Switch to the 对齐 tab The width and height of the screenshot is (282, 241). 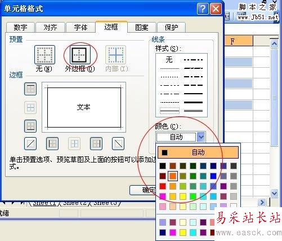point(50,28)
